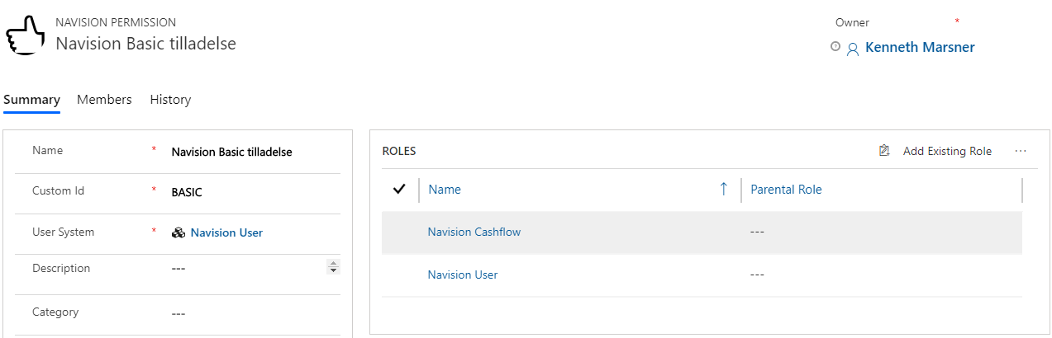Open the Navision Cashflow role link
Viewport: 1052px width, 338px height.
(474, 232)
